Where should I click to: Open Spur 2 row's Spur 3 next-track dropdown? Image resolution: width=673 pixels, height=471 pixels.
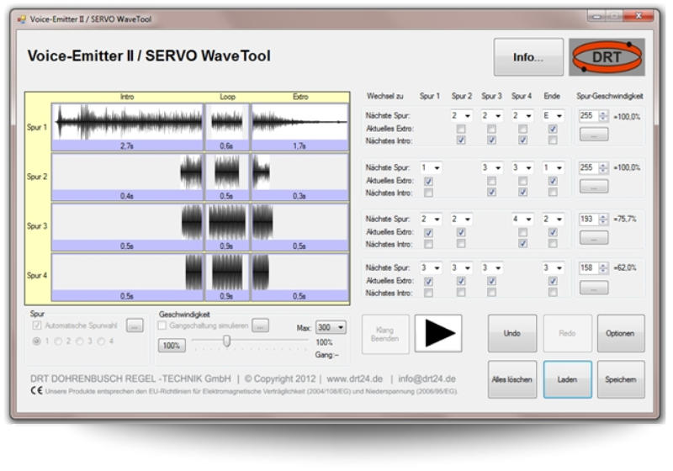[x=491, y=167]
